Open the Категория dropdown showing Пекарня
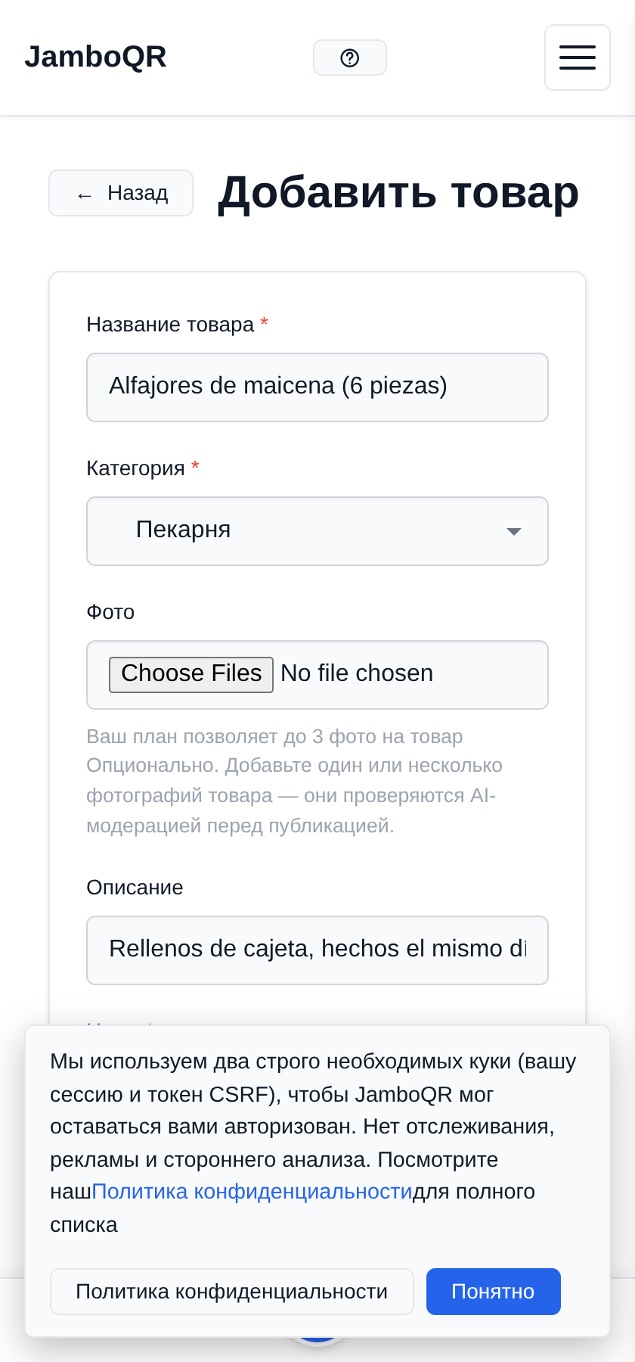 317,531
